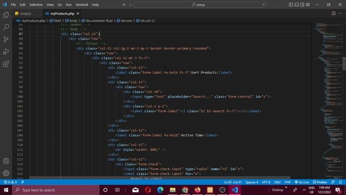Open the Terminal menu
This screenshot has height=195, width=346.
click(82, 5)
